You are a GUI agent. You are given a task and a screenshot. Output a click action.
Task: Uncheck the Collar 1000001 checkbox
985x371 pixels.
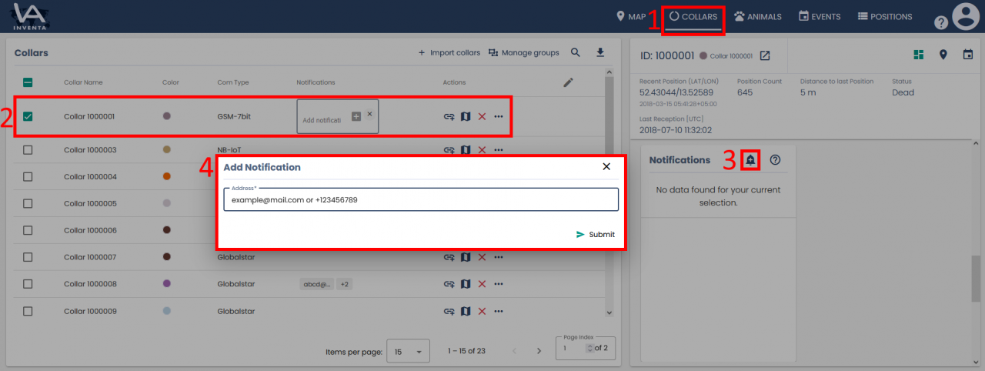coord(28,117)
